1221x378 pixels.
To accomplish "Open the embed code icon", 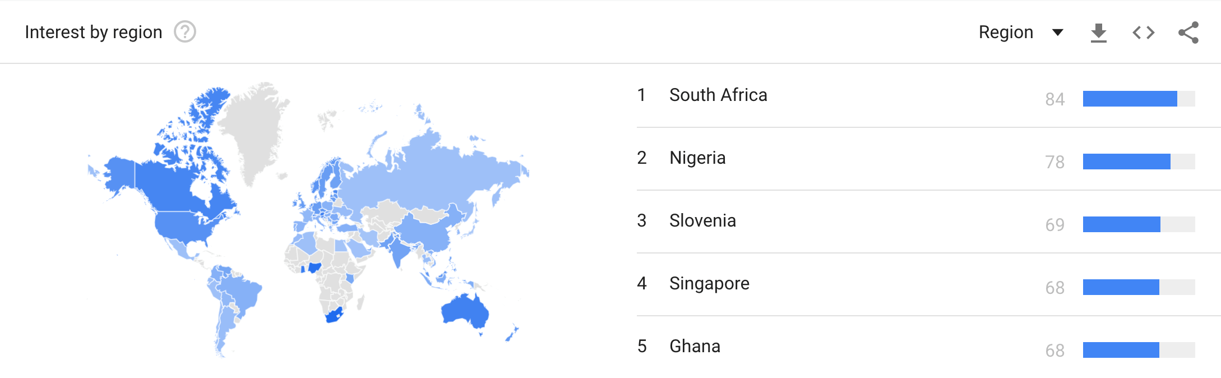I will [1143, 33].
